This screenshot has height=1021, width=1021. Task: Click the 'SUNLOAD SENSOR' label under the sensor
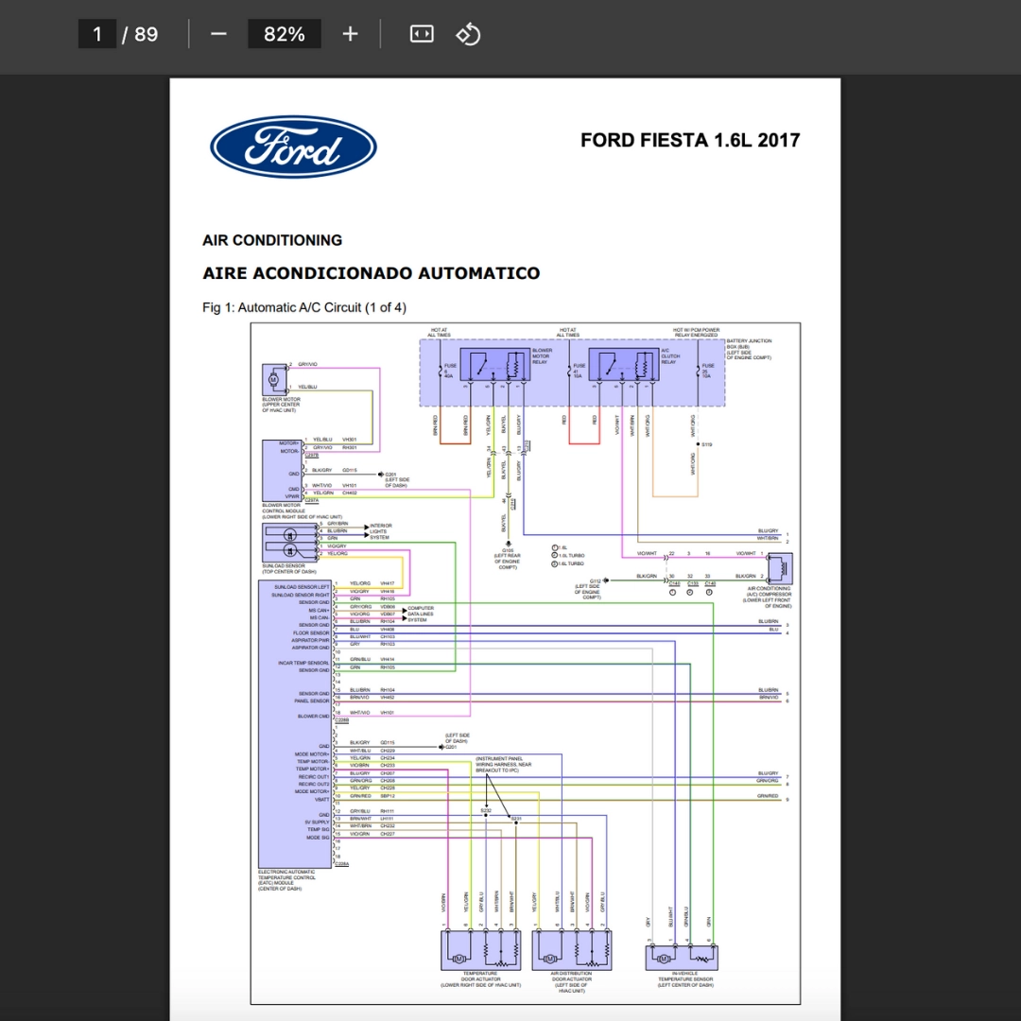[288, 568]
